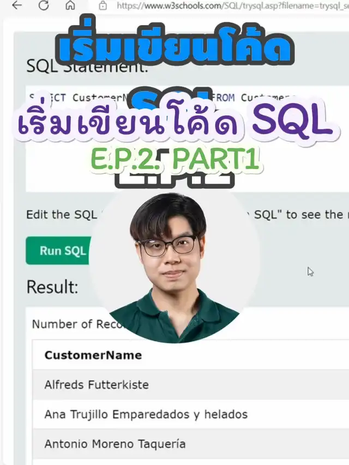Click the Number of Records label
Image resolution: width=349 pixels, height=465 pixels.
(x=78, y=324)
